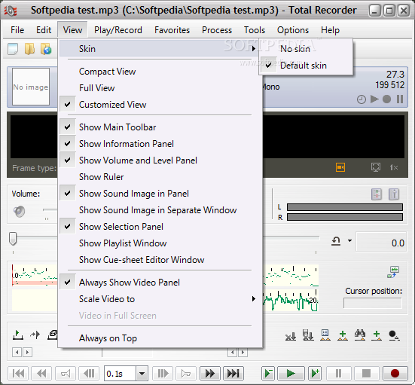The height and width of the screenshot is (385, 415).
Task: Jump to end of file
Action: [233, 374]
